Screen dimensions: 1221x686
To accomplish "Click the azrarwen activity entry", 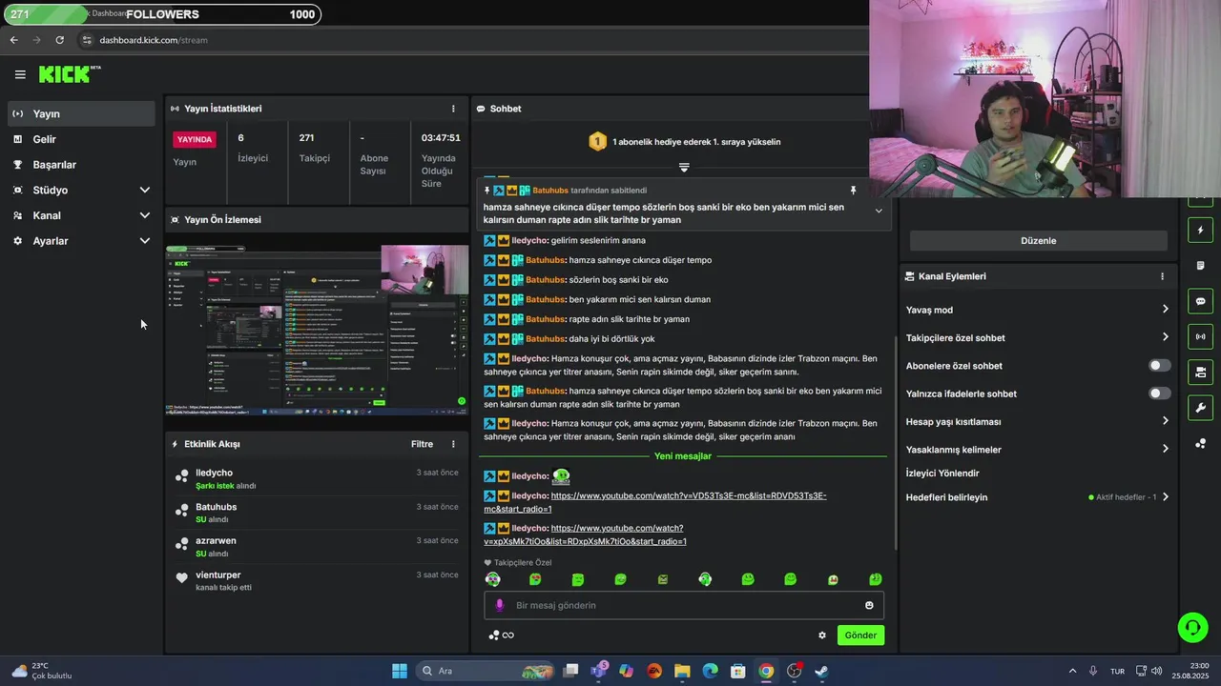I will (316, 547).
